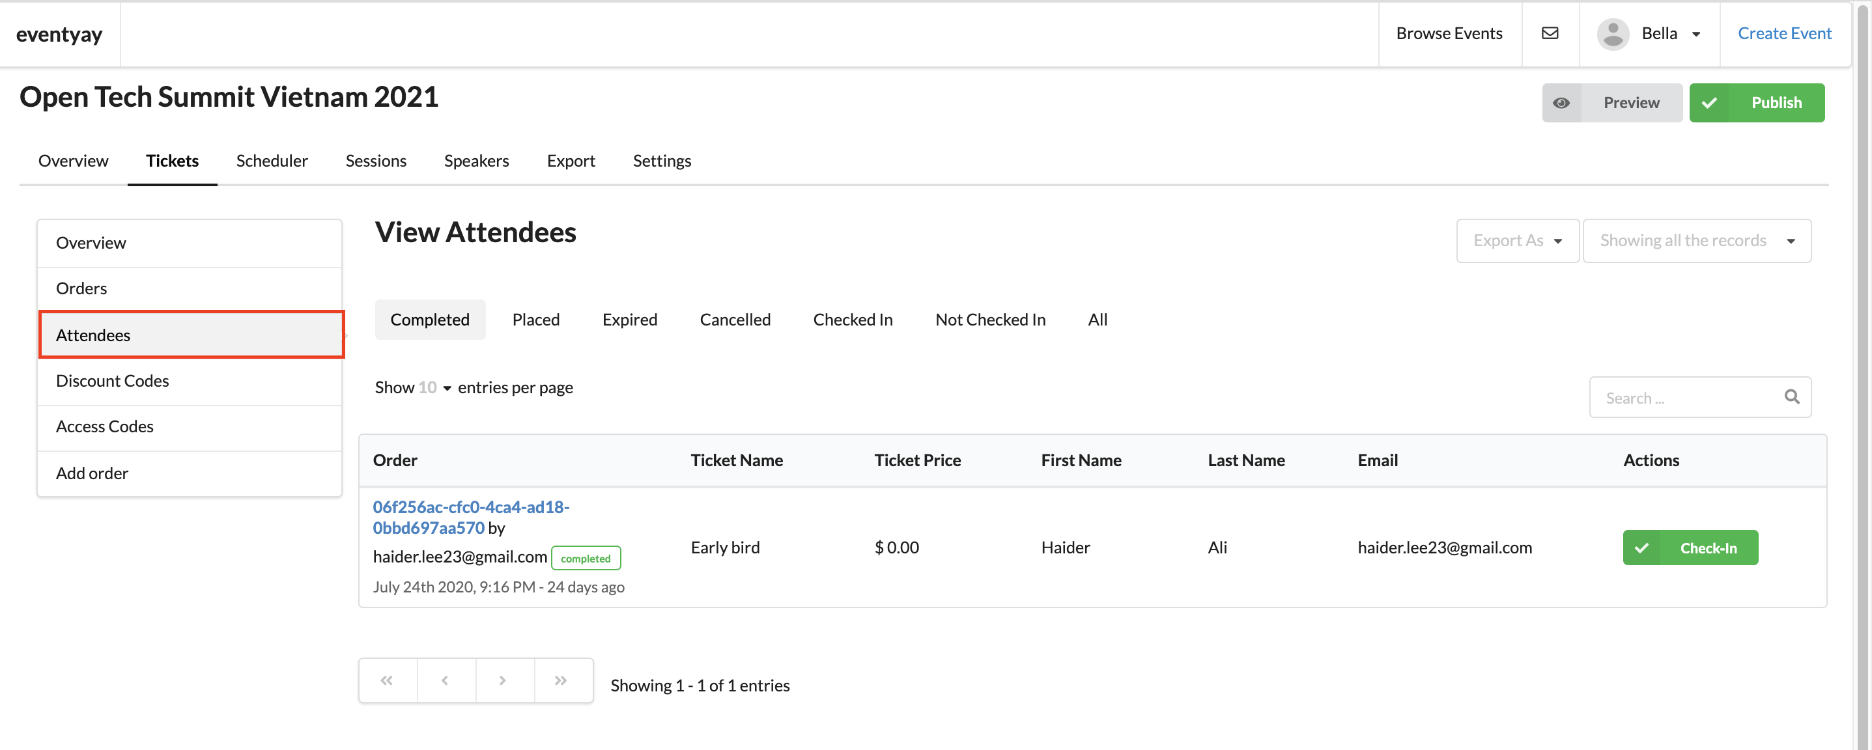Filter attendees by Not Checked In

pos(990,320)
